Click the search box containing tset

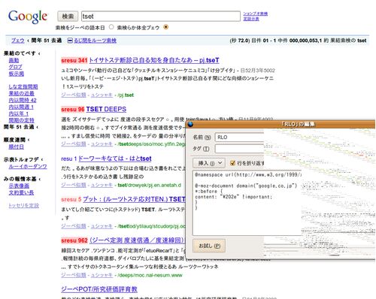pos(161,17)
